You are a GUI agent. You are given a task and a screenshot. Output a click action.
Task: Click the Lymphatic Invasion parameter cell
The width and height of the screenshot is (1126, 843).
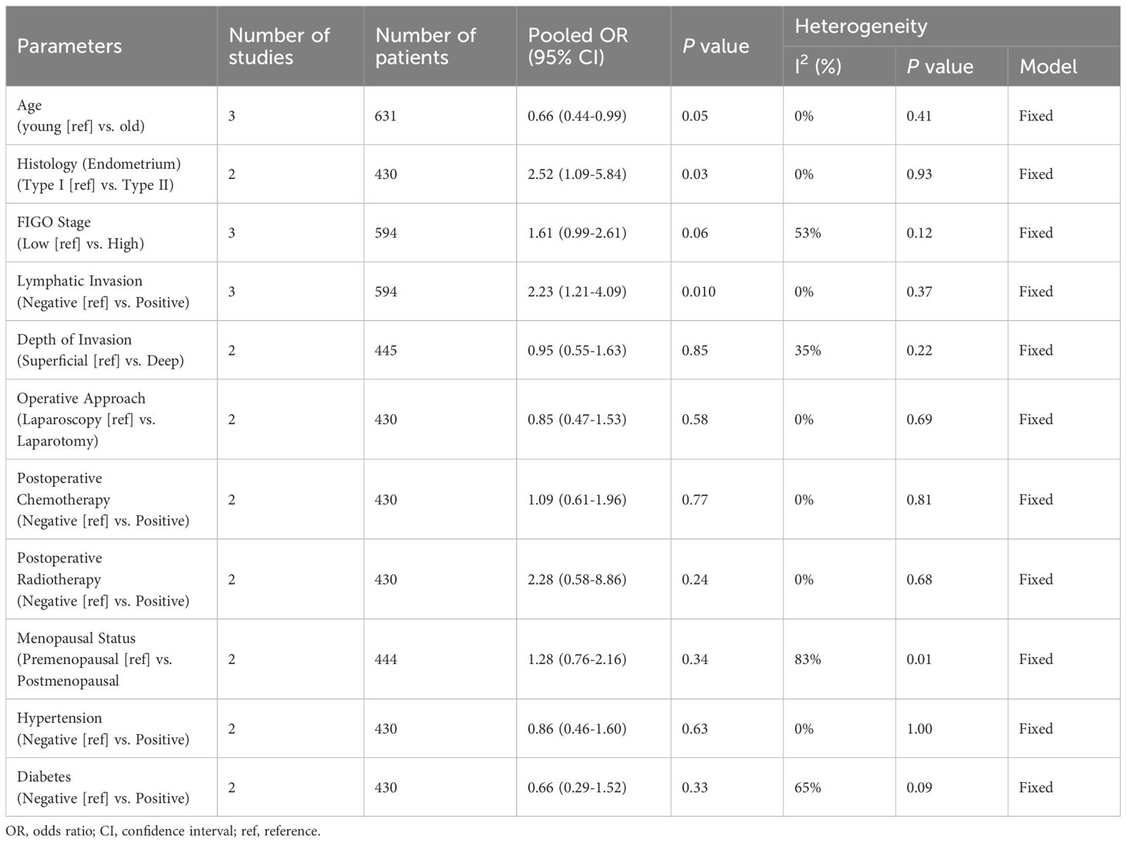(103, 292)
